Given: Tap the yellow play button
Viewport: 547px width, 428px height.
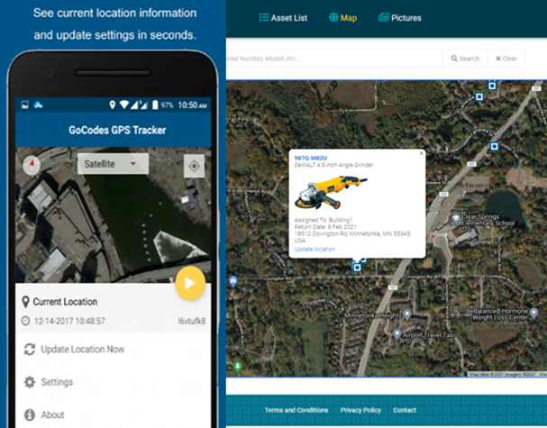Looking at the screenshot, I should [190, 283].
